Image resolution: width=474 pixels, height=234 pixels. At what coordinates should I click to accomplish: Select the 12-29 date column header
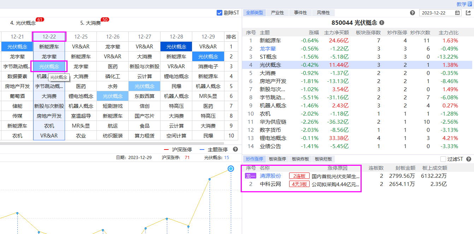pyautogui.click(x=208, y=37)
